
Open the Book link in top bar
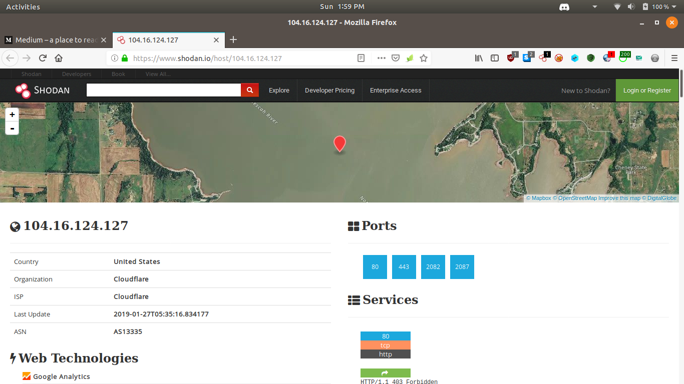pos(118,74)
